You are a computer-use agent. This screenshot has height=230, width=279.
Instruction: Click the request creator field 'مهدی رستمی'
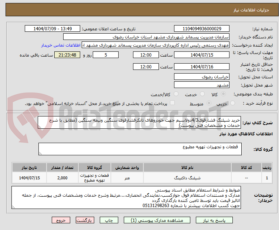coord(156,45)
